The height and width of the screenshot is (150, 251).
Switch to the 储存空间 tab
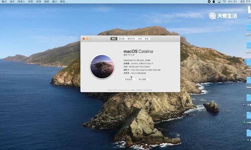131,39
